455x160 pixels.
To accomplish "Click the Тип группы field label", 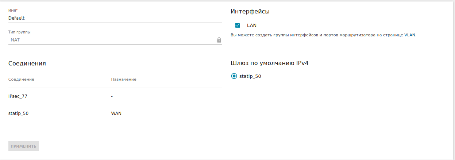I will click(x=19, y=32).
